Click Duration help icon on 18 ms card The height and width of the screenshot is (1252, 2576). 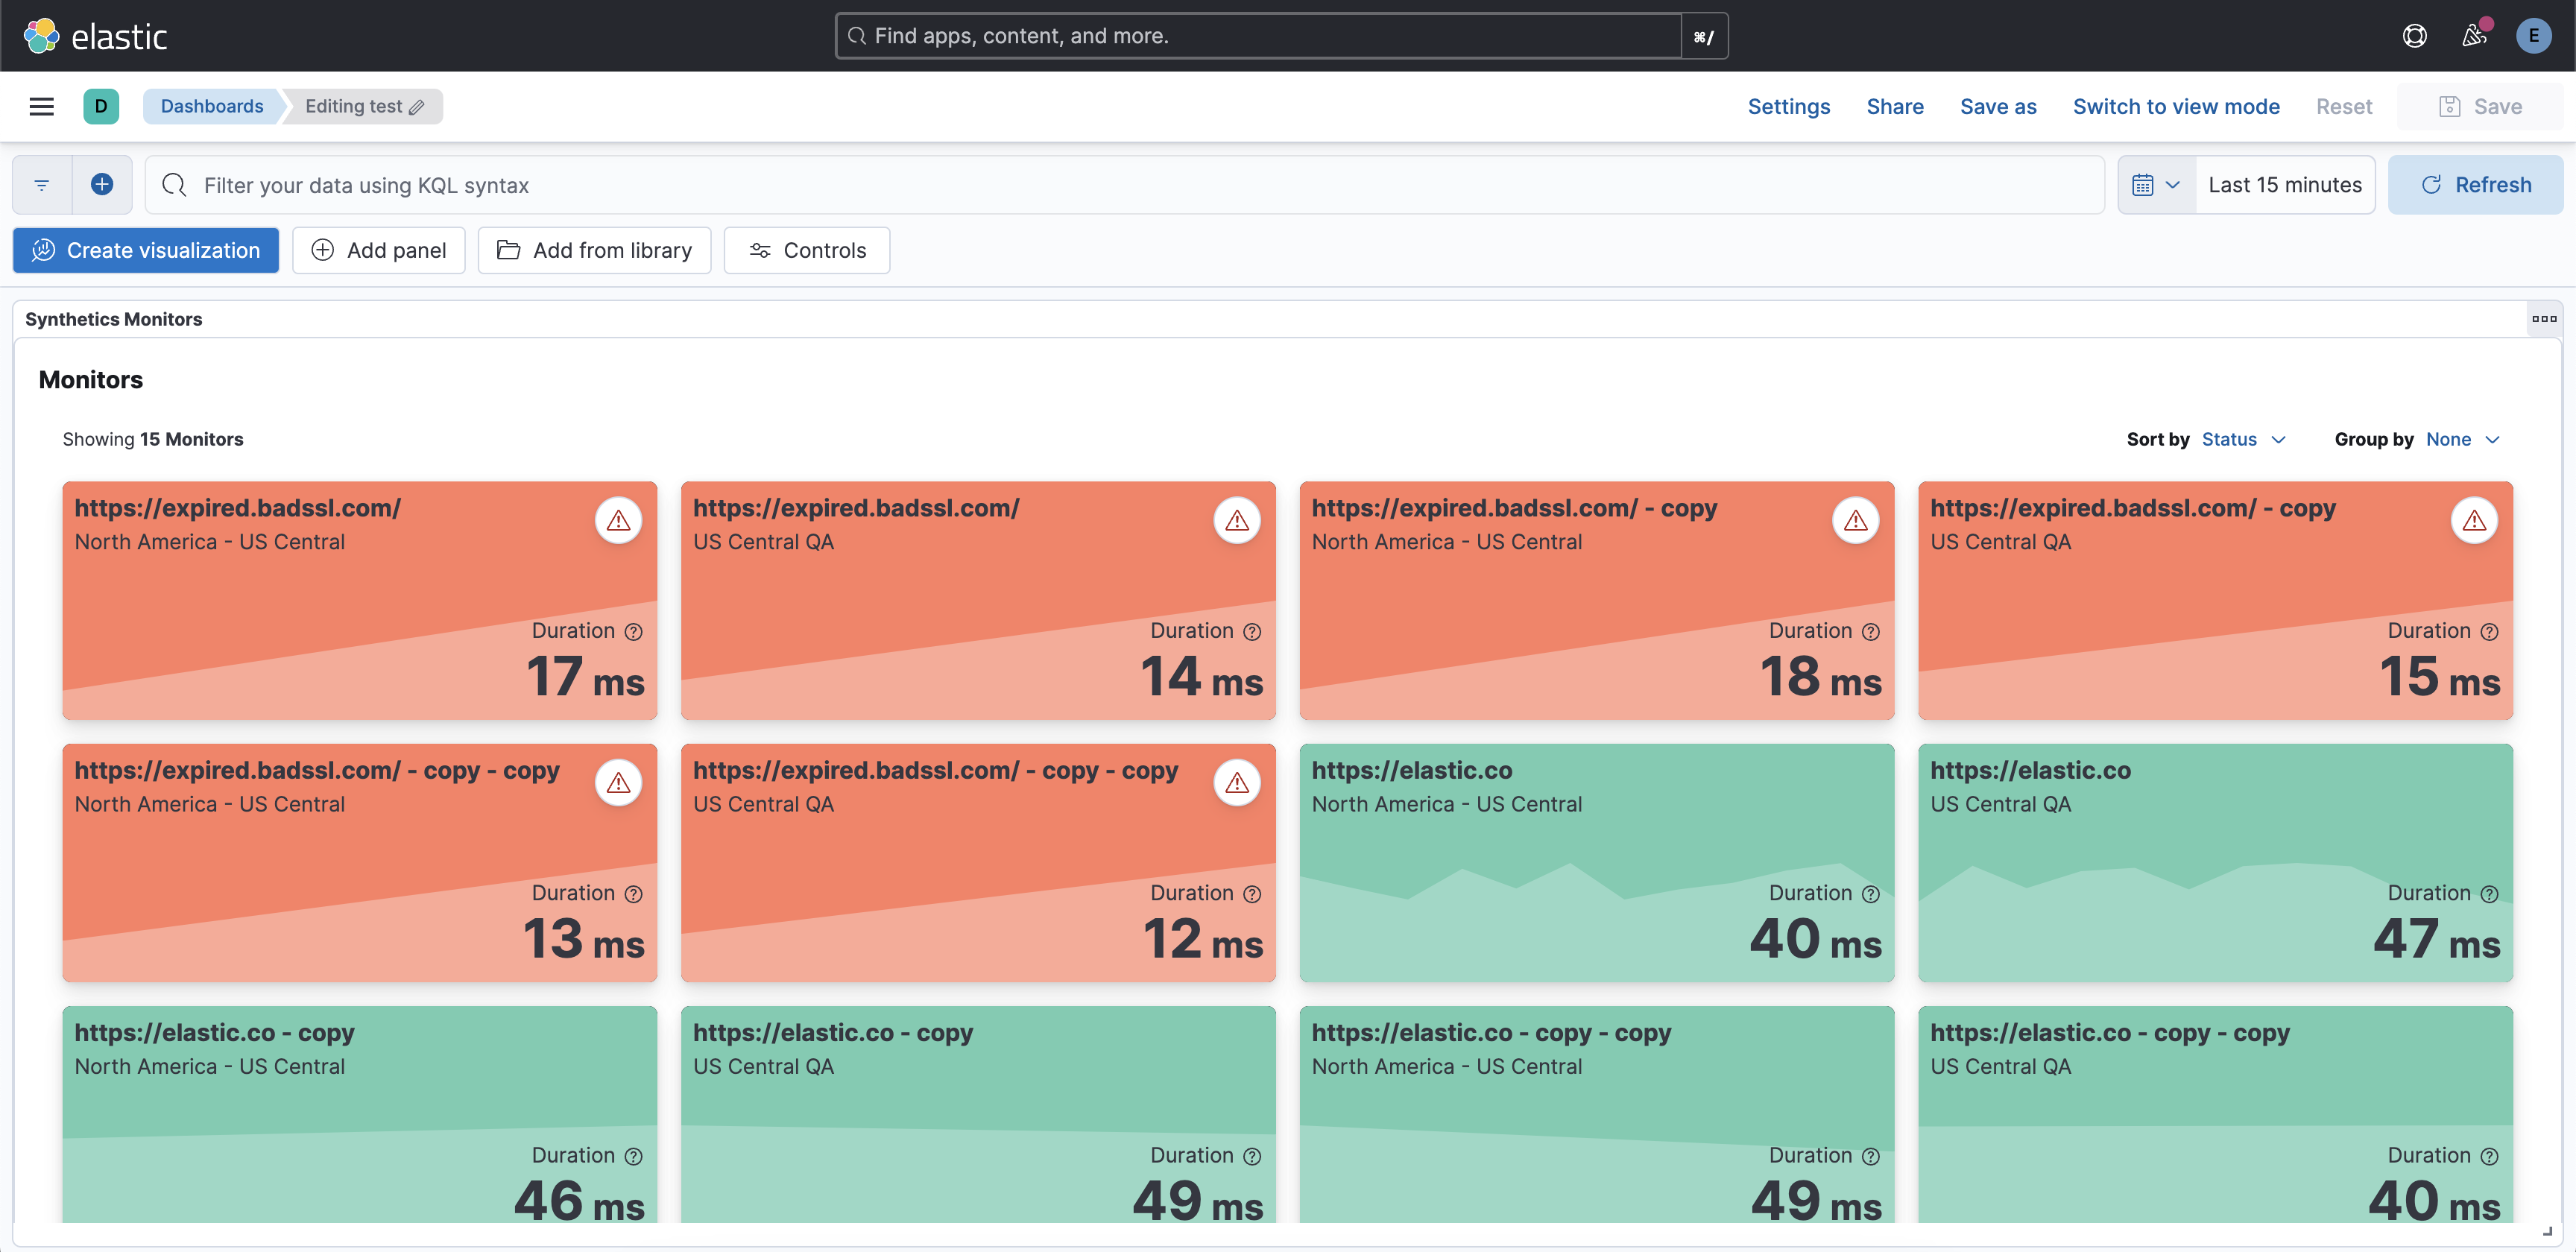1871,632
